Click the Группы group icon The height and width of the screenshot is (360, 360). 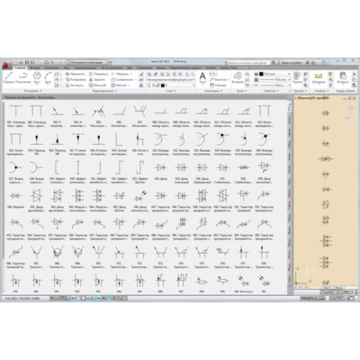coord(297,77)
